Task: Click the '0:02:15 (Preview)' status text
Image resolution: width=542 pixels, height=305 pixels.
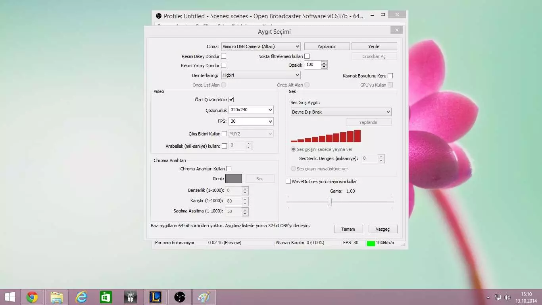Action: click(225, 243)
